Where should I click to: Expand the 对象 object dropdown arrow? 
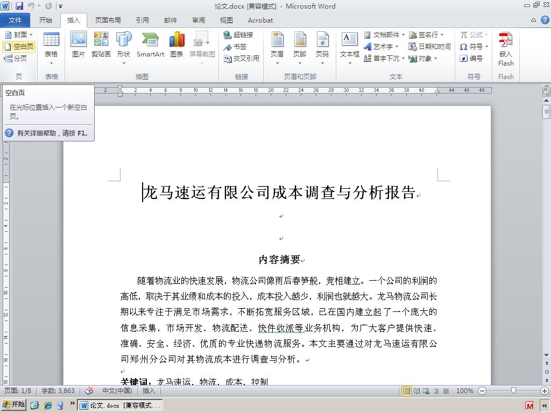click(436, 58)
